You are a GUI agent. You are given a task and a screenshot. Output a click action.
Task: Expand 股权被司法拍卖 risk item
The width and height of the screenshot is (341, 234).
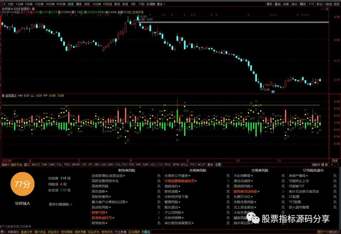click(246, 191)
